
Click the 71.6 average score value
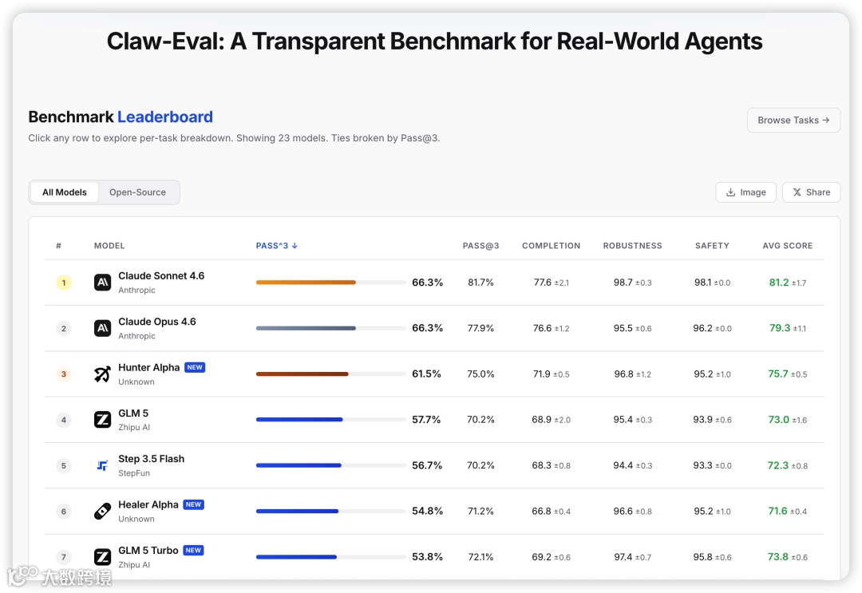click(777, 511)
